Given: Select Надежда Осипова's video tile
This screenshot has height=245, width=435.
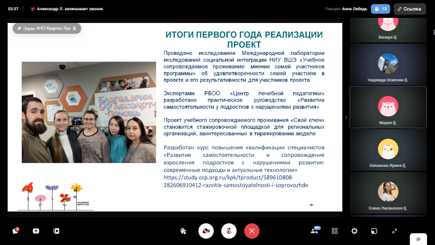Looking at the screenshot, I should pyautogui.click(x=388, y=64).
